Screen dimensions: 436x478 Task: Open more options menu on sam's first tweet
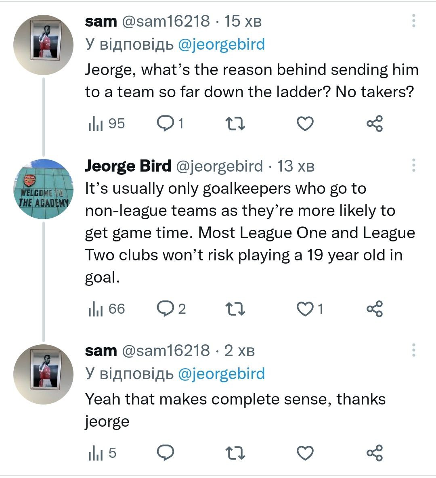pos(414,21)
